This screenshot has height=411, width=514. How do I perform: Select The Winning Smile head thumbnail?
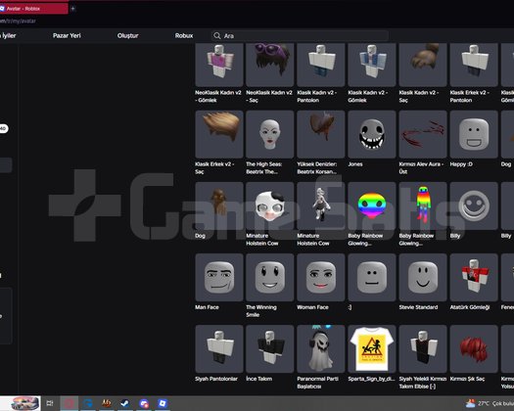point(270,277)
